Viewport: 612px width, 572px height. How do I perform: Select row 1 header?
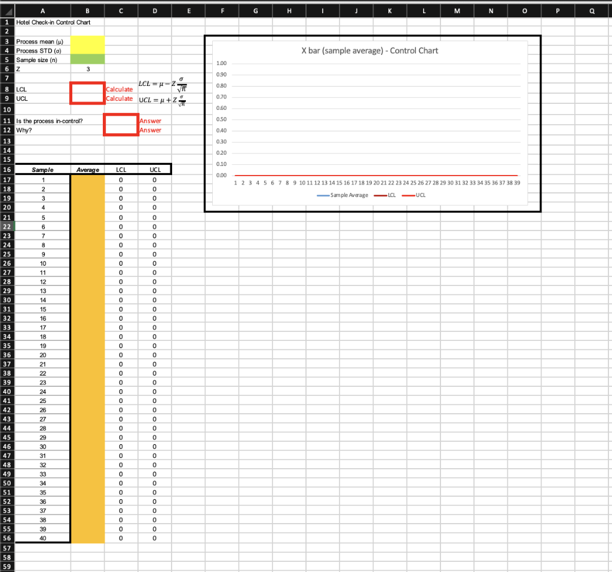7,22
